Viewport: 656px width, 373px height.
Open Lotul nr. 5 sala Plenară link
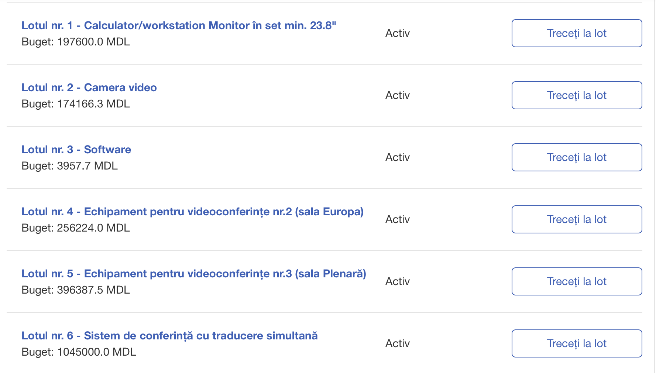193,274
